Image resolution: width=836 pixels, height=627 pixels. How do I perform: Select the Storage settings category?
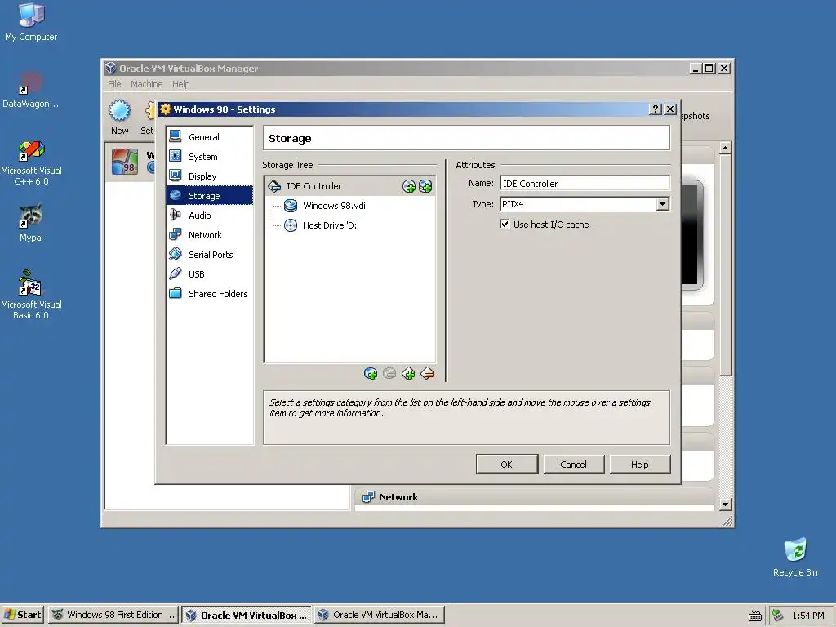pyautogui.click(x=209, y=196)
